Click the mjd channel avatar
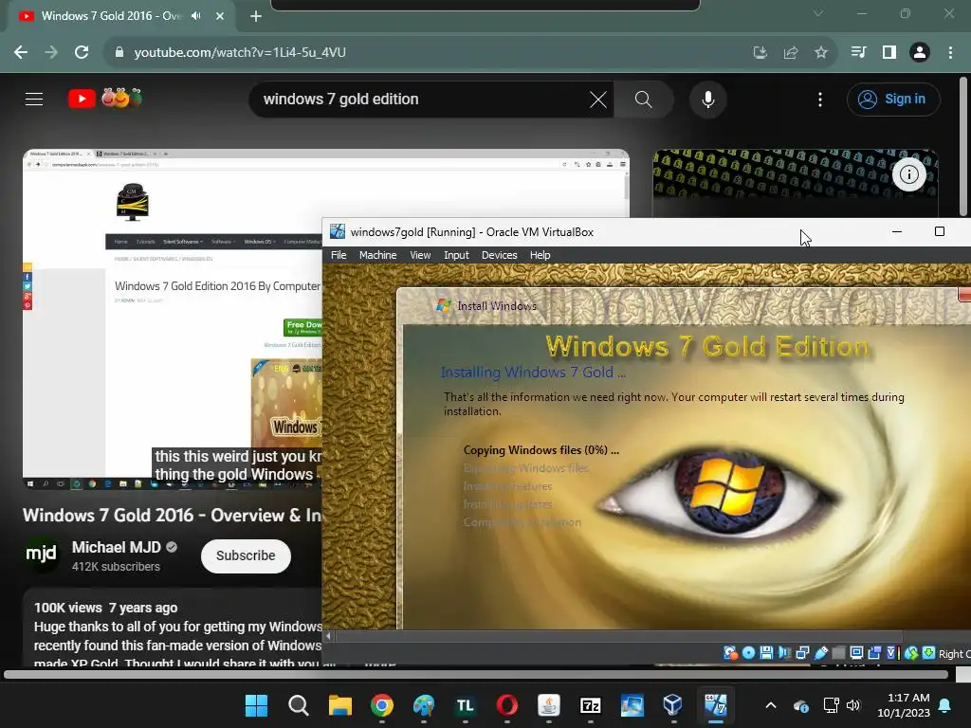 click(41, 554)
